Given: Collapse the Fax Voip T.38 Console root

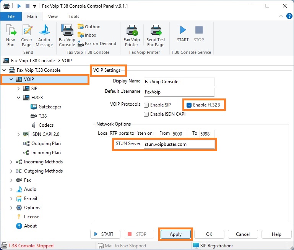Looking at the screenshot, I should click(4, 70).
